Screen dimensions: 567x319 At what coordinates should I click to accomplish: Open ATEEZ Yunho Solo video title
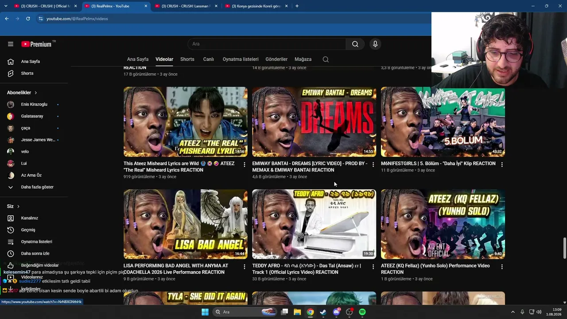point(435,269)
